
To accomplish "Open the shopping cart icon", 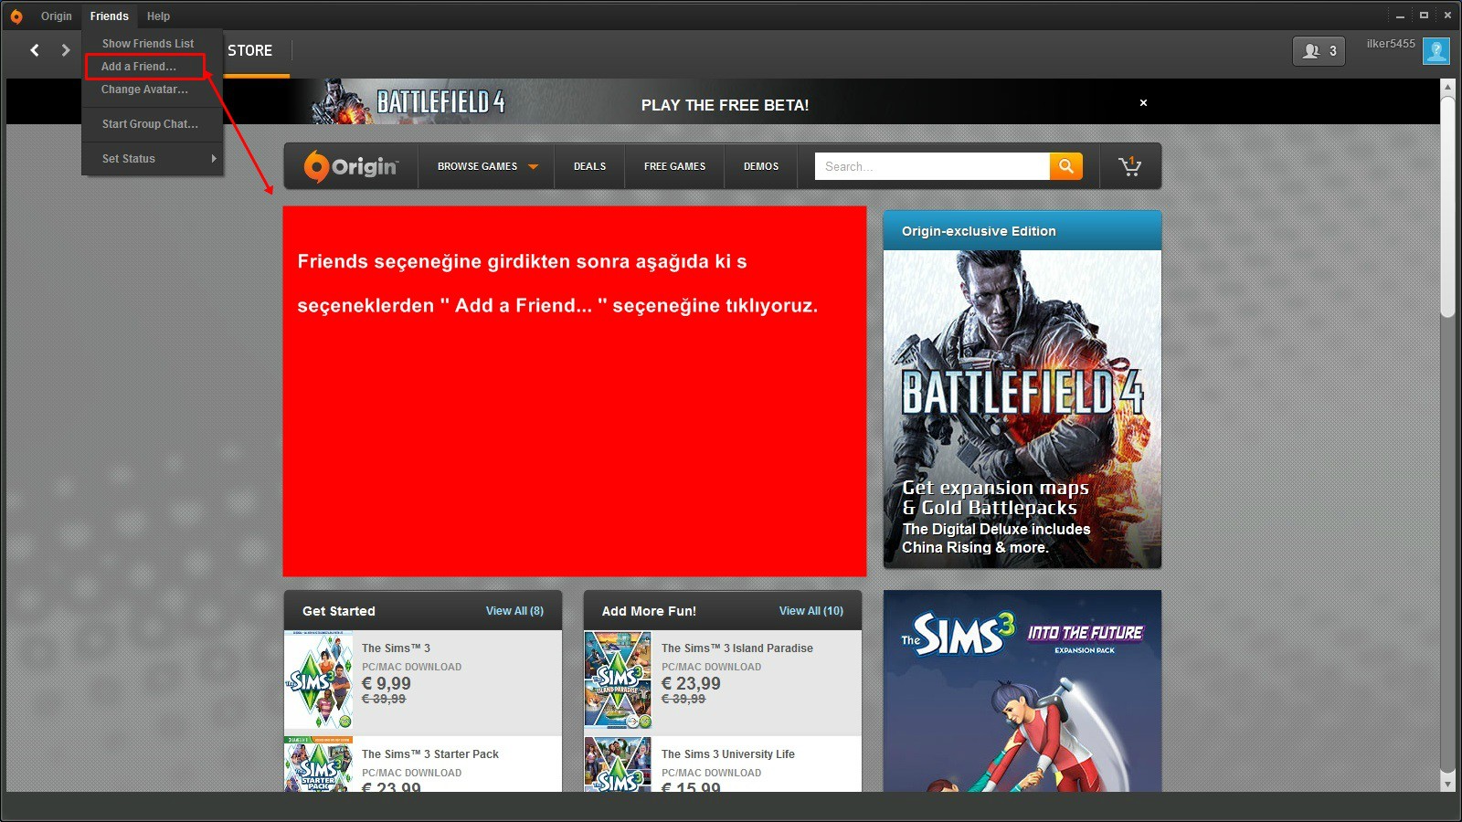I will pyautogui.click(x=1129, y=166).
